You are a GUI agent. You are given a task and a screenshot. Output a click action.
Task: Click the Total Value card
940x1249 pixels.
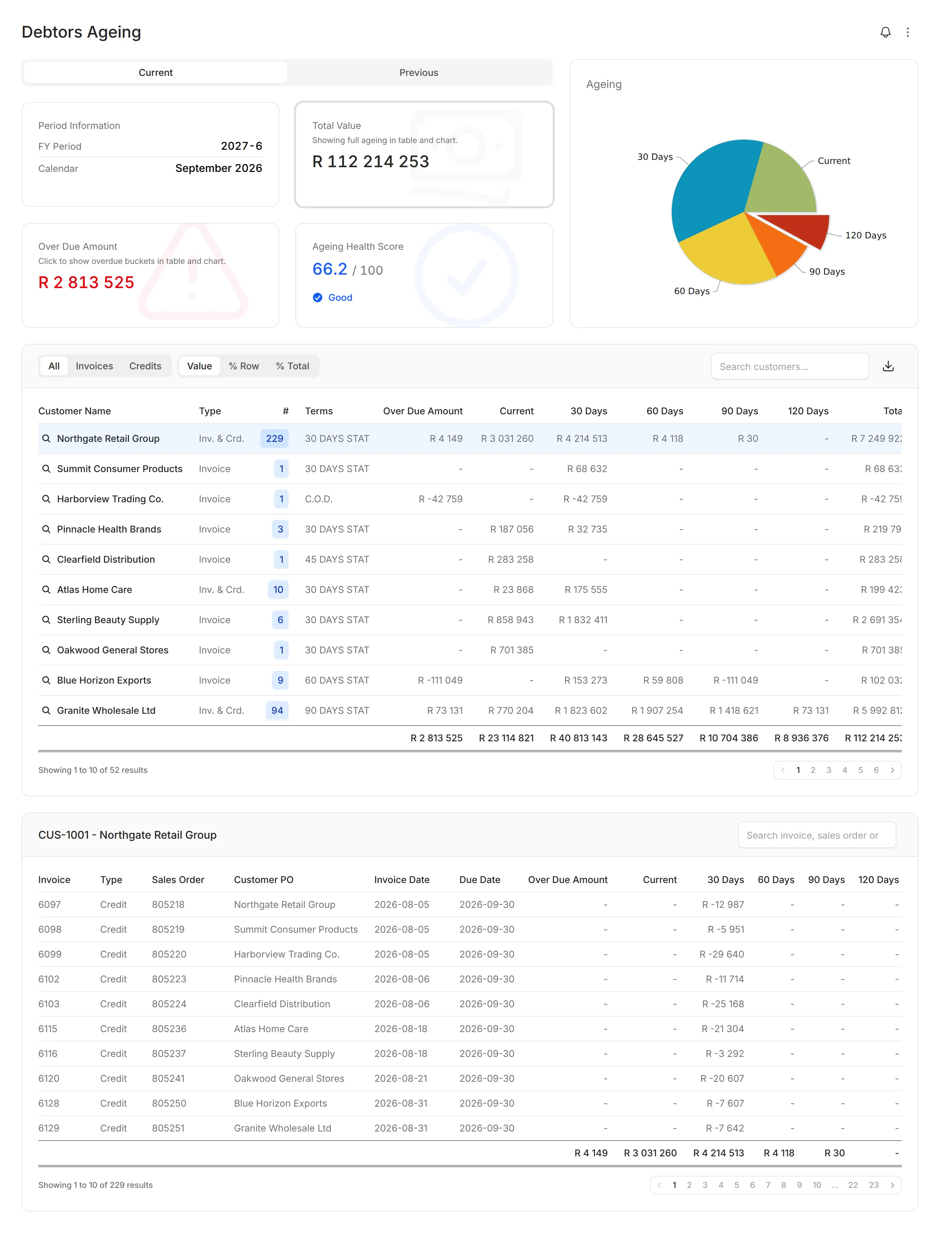[424, 154]
